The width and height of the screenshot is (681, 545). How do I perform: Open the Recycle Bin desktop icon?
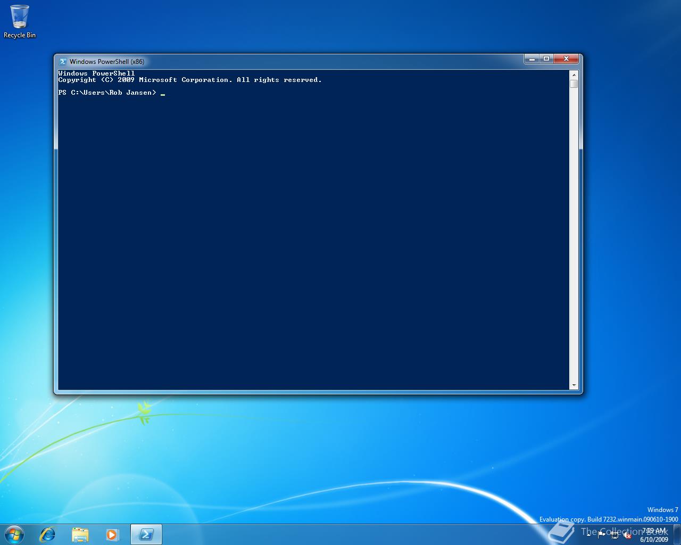point(20,22)
